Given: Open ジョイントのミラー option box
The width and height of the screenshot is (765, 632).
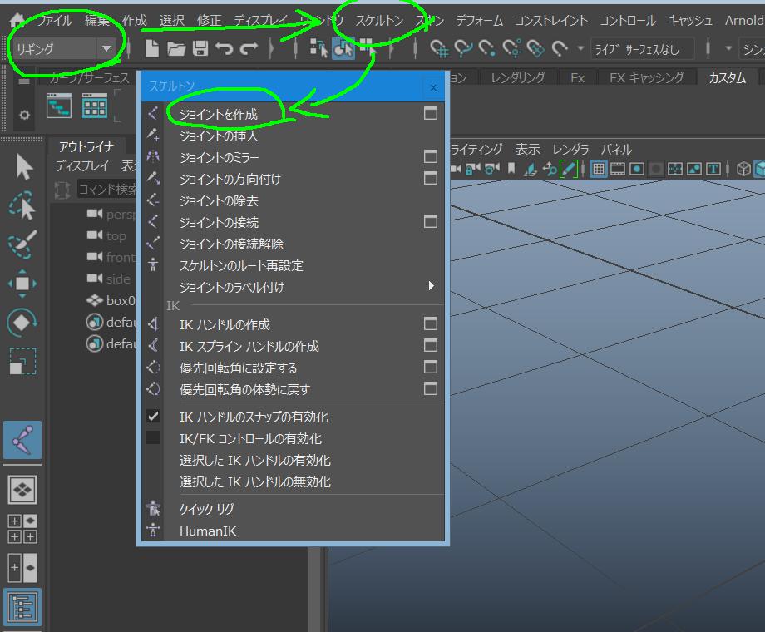Looking at the screenshot, I should click(x=431, y=156).
